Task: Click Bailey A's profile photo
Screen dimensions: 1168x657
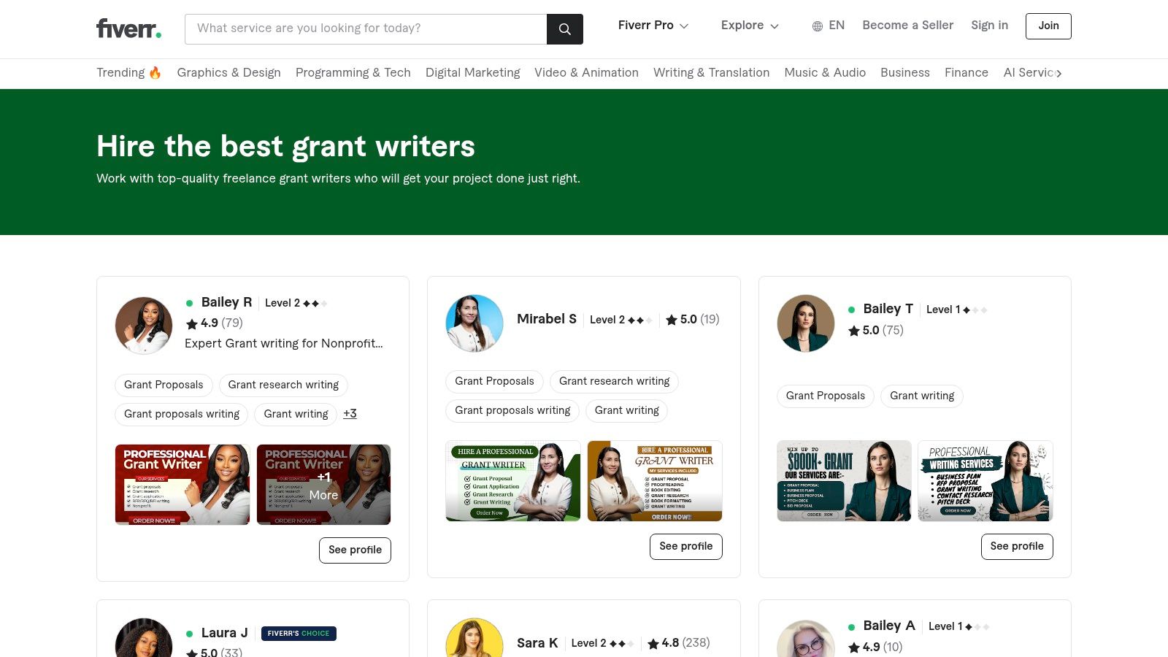Action: (806, 638)
